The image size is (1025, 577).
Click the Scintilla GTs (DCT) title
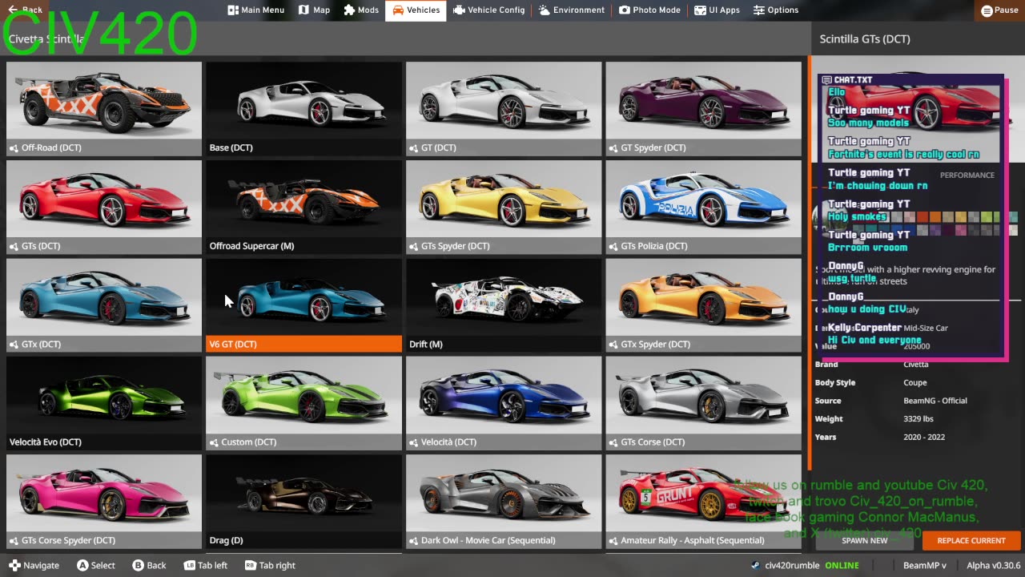point(865,38)
